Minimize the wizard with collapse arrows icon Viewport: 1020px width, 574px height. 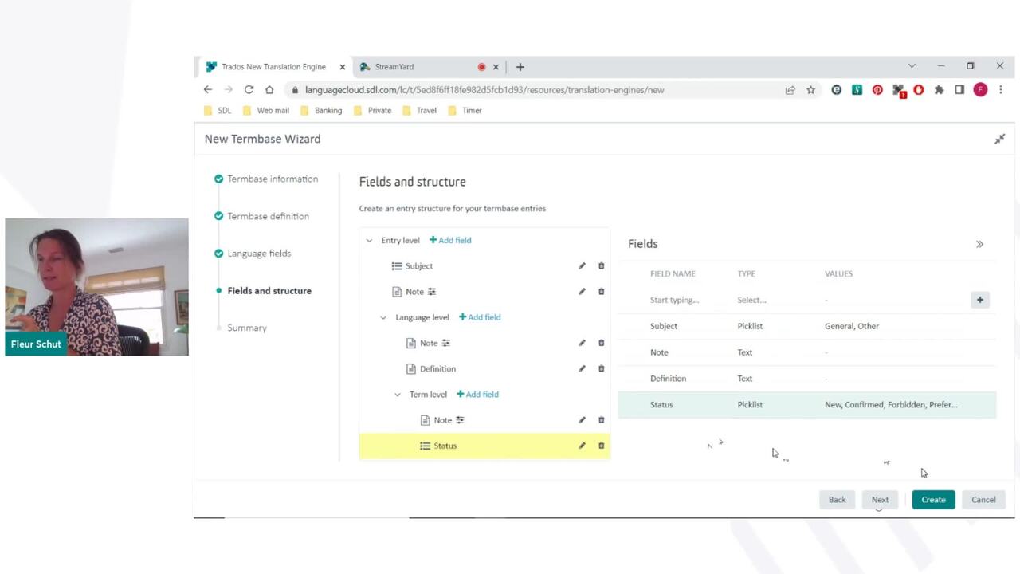pos(999,139)
